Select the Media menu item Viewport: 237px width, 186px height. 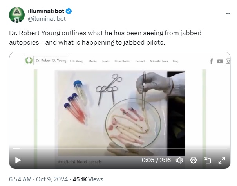[x=92, y=61]
